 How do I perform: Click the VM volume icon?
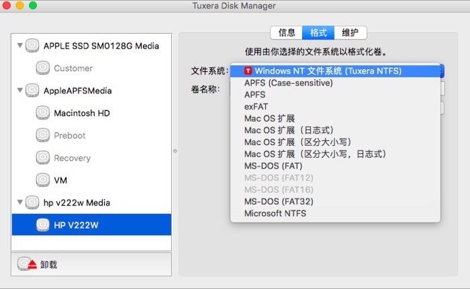tap(43, 180)
